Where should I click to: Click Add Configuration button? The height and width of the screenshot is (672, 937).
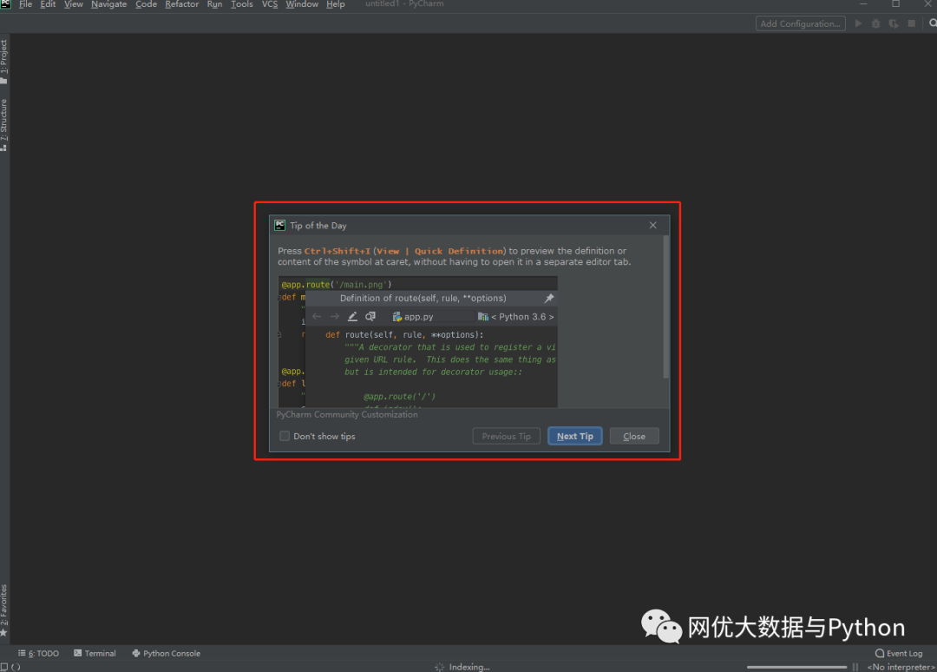tap(800, 23)
